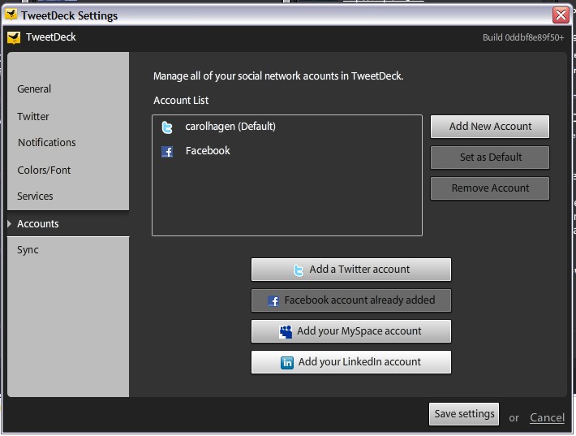This screenshot has width=576, height=436.
Task: Add your LinkedIn account
Action: 351,362
